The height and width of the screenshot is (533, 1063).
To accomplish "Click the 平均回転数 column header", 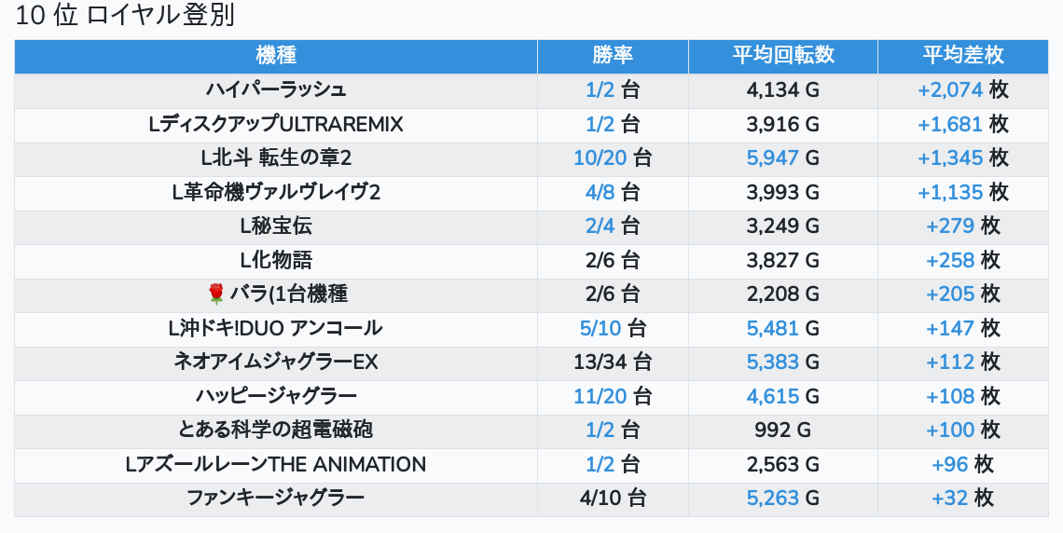I will (x=783, y=56).
